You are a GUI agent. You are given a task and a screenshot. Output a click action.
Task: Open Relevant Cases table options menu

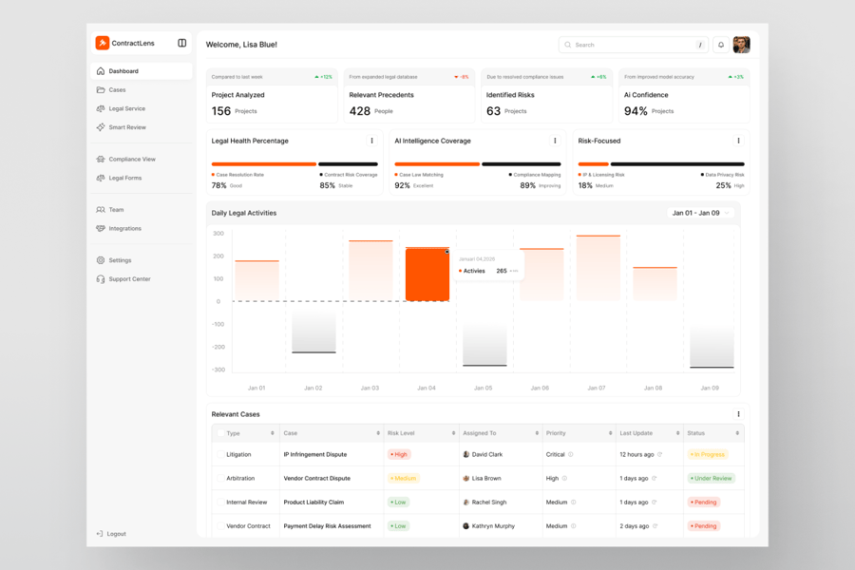(738, 414)
